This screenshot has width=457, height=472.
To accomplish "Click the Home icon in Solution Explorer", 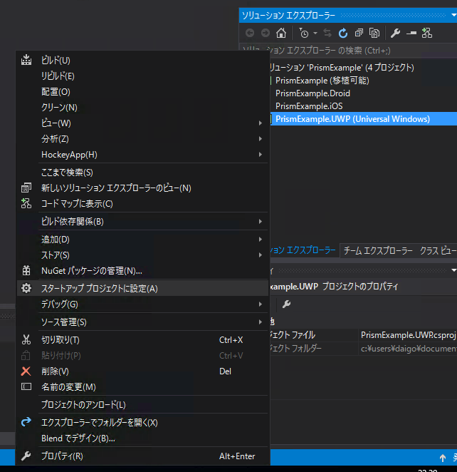I will tap(281, 33).
